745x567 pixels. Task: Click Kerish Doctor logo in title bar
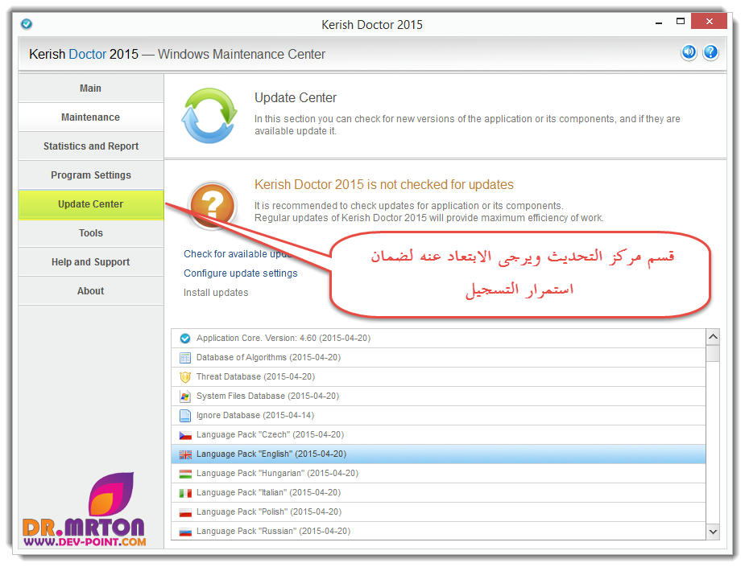pyautogui.click(x=27, y=23)
